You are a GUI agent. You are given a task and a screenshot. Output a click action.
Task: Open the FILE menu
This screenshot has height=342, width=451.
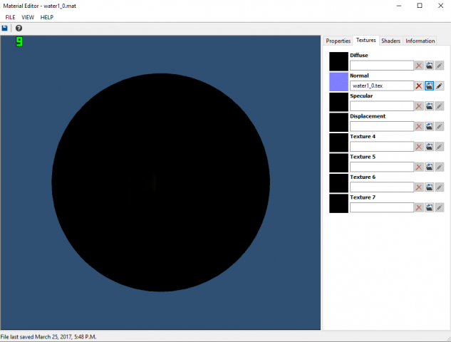click(x=11, y=17)
